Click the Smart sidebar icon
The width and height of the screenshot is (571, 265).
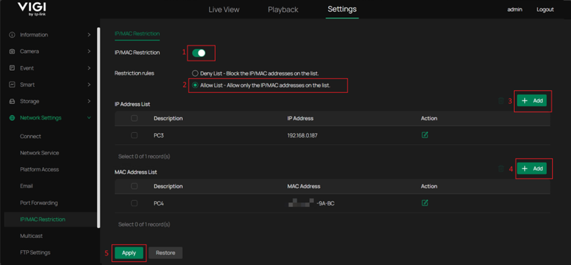point(12,85)
